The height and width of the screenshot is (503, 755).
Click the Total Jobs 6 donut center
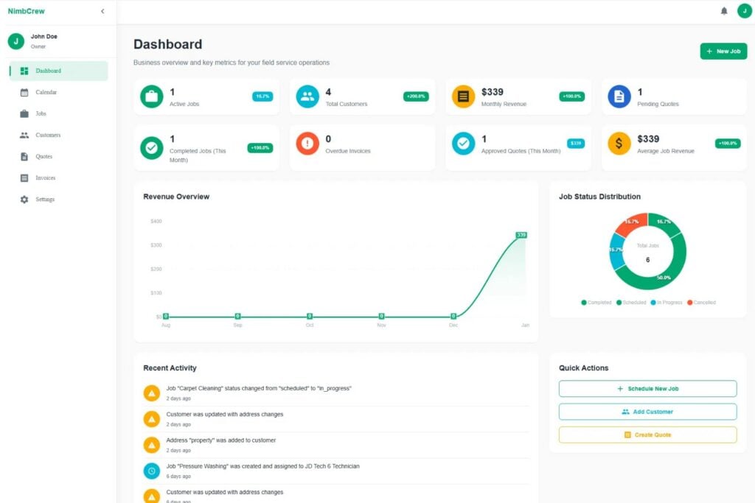[x=647, y=253]
